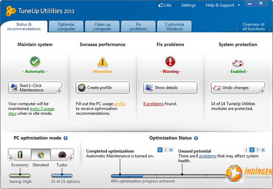Image resolution: width=273 pixels, height=189 pixels.
Task: Click the info icon beside Optimization Status
Action: pos(196,138)
